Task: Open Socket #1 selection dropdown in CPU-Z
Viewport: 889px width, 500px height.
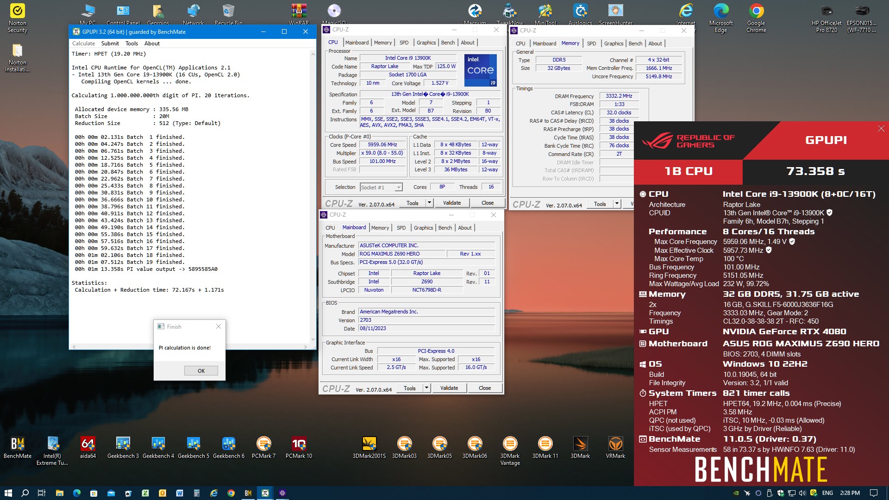Action: point(382,187)
